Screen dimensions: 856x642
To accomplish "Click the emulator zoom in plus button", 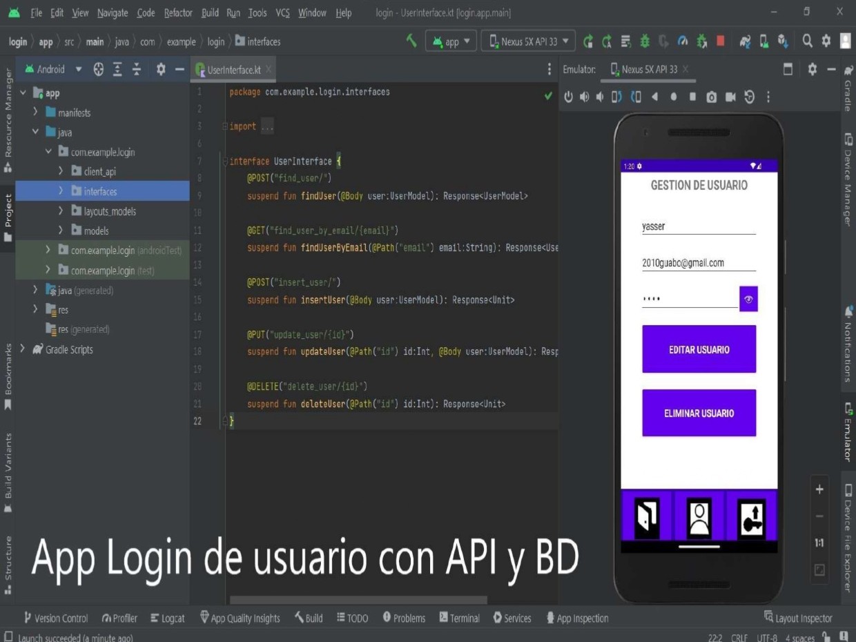I will (x=819, y=489).
